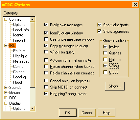Select Connect in category tree
The height and width of the screenshot is (120, 140).
click(16, 19)
